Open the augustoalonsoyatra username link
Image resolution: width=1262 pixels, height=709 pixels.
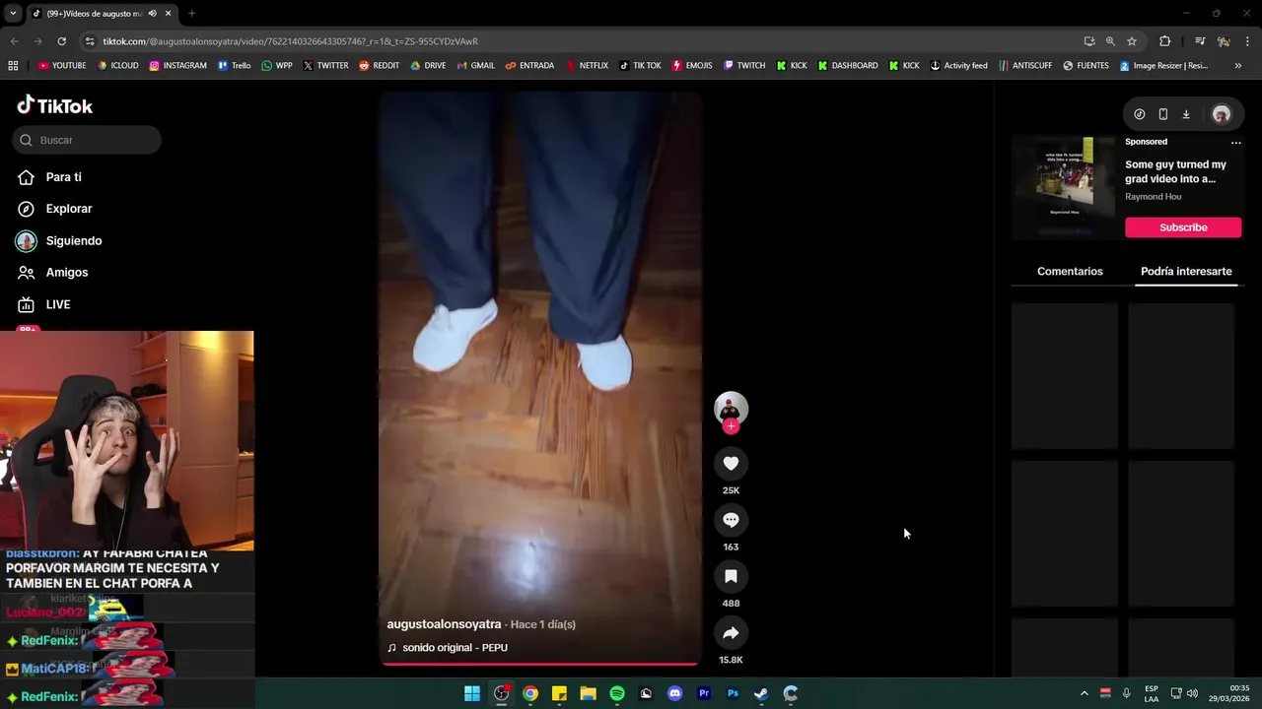pos(444,624)
